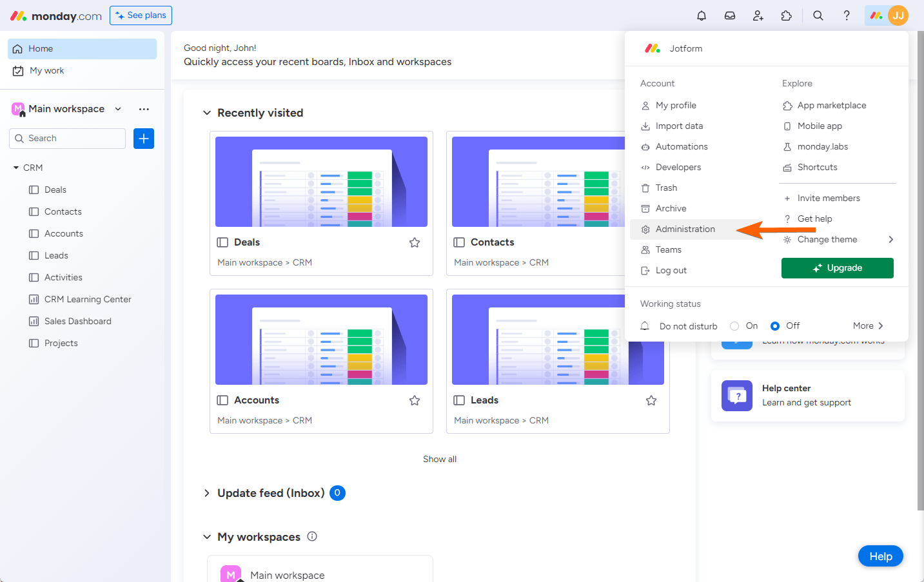Open the Accounts board thumbnail

(321, 340)
